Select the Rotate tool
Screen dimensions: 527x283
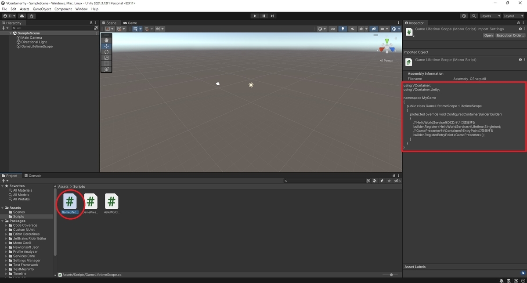tap(106, 52)
